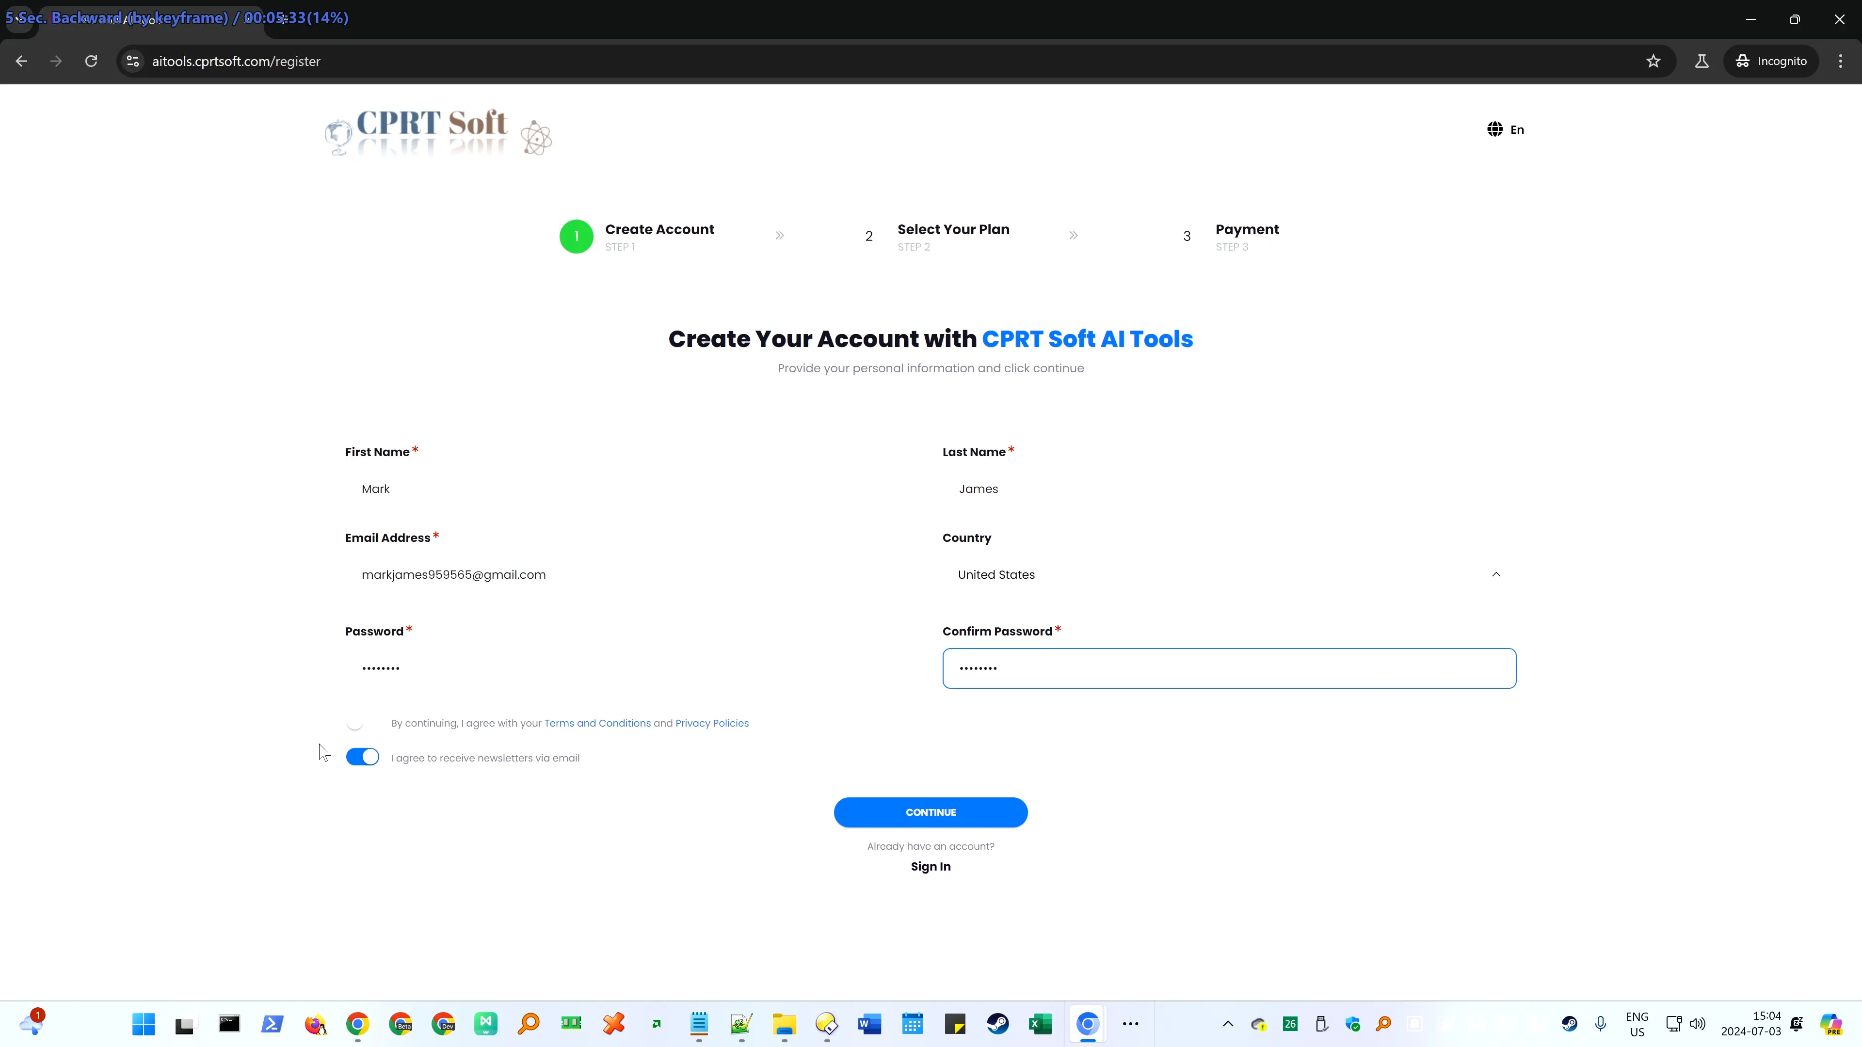Open site information icon in address bar
The image size is (1862, 1047).
[x=133, y=62]
